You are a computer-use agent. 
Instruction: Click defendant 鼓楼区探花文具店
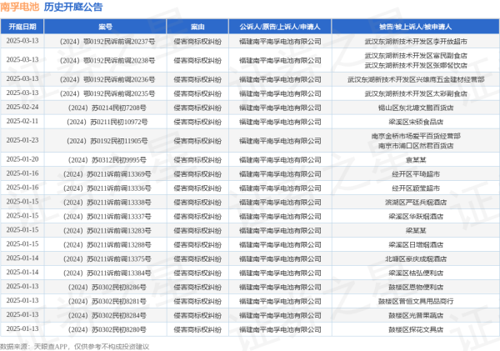tap(416, 329)
